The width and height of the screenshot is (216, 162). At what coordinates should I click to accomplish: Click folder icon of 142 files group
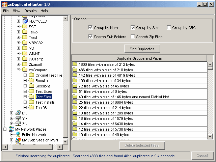(x=75, y=75)
